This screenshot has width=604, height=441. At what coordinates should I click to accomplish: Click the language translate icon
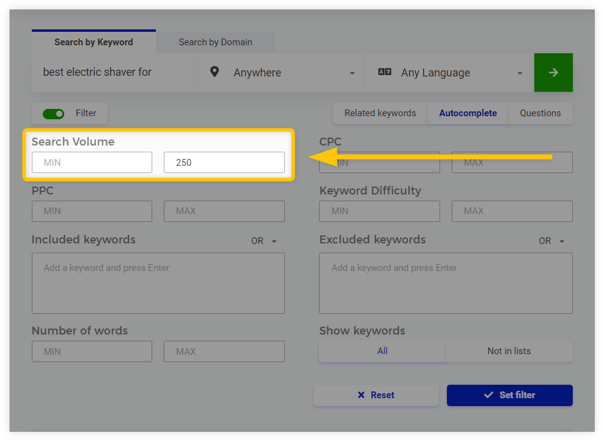click(x=385, y=72)
